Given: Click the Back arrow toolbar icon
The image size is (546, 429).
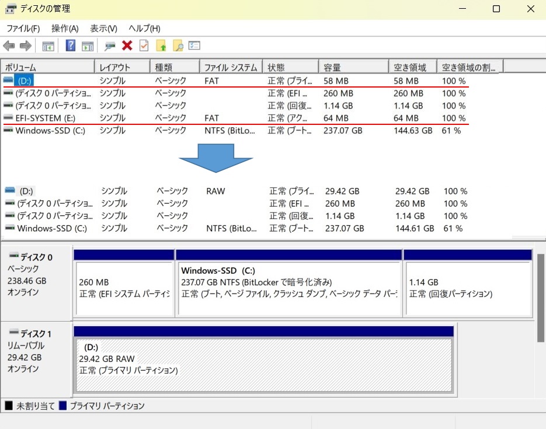Looking at the screenshot, I should tap(9, 46).
